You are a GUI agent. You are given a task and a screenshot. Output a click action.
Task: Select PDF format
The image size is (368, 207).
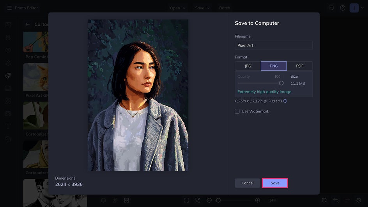click(300, 66)
